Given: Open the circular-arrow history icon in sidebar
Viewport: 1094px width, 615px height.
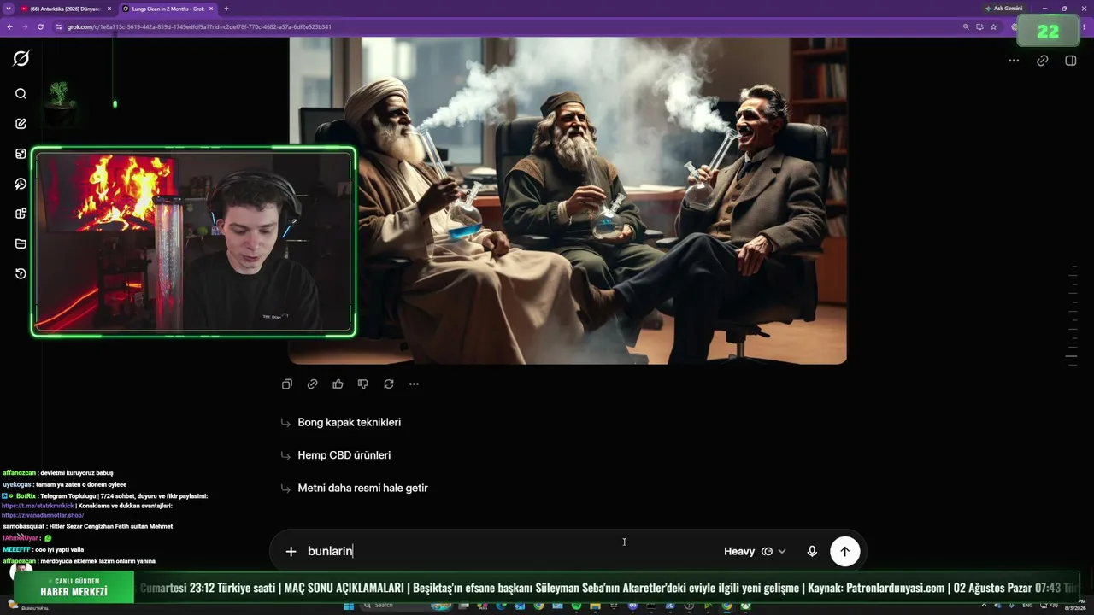Looking at the screenshot, I should (21, 273).
